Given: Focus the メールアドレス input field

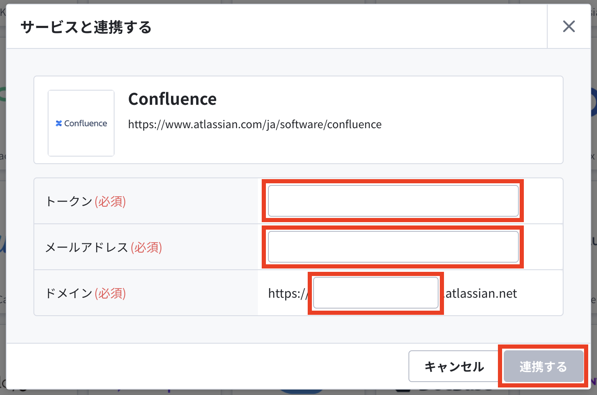Looking at the screenshot, I should [393, 247].
